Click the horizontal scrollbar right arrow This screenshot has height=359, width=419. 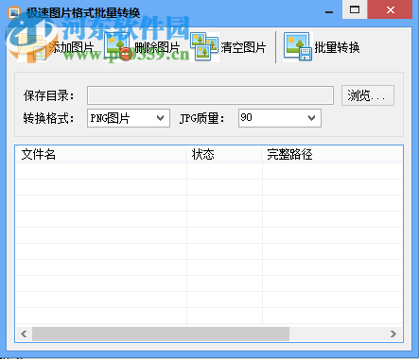click(393, 333)
